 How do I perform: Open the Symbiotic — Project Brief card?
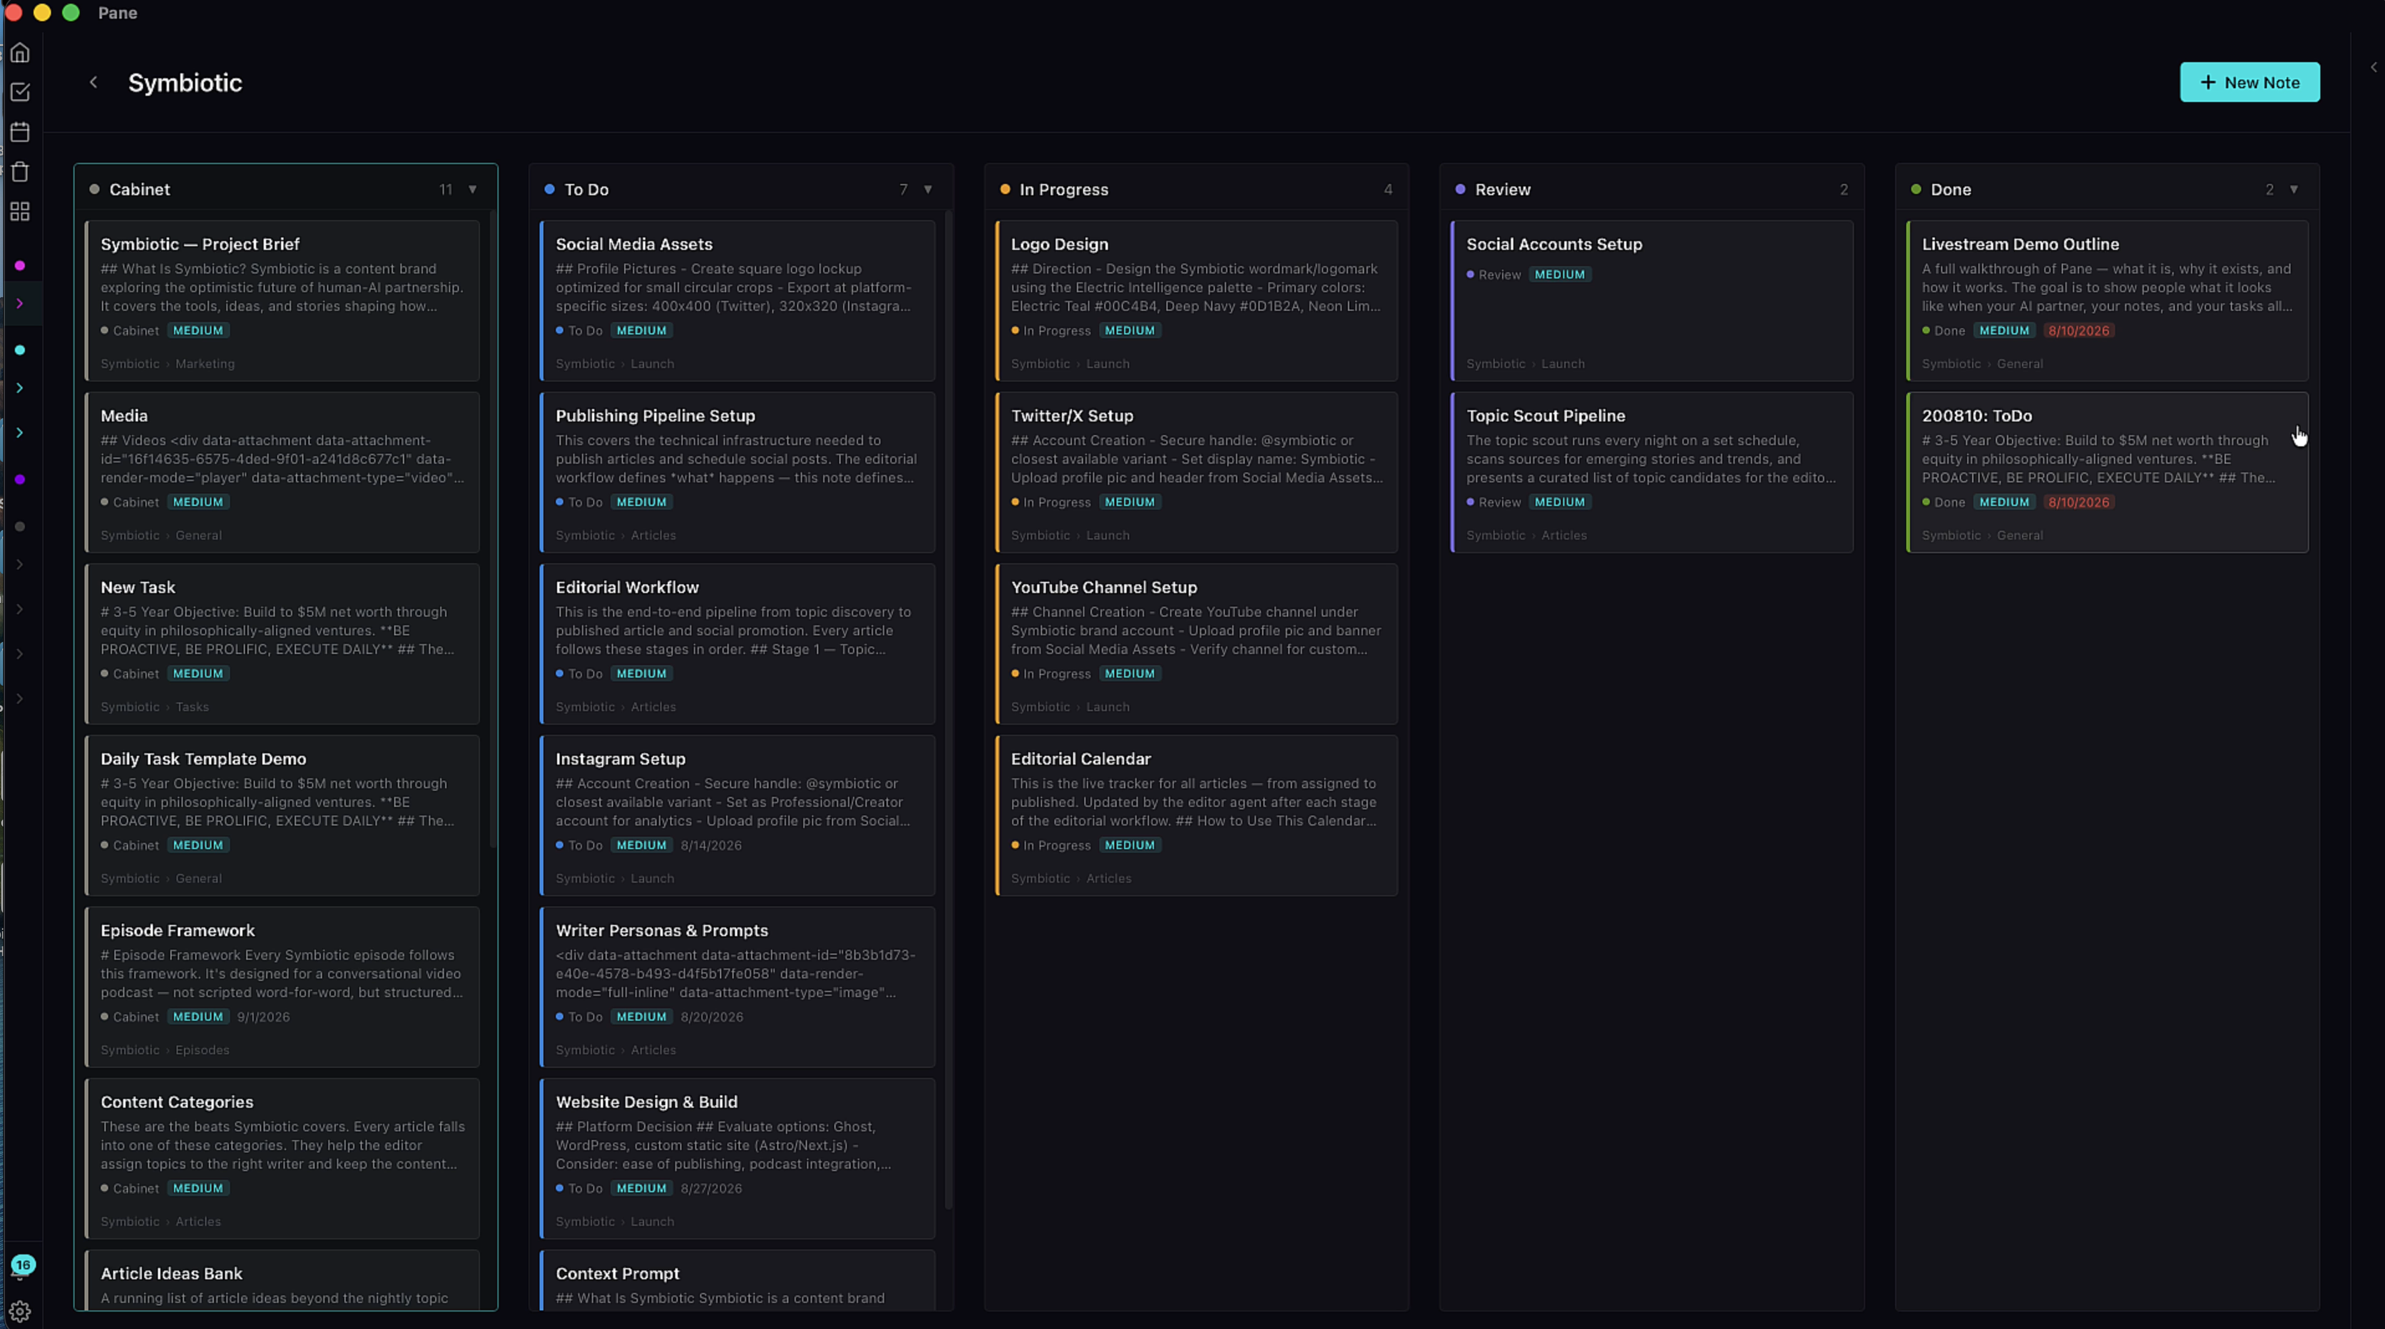pyautogui.click(x=282, y=301)
